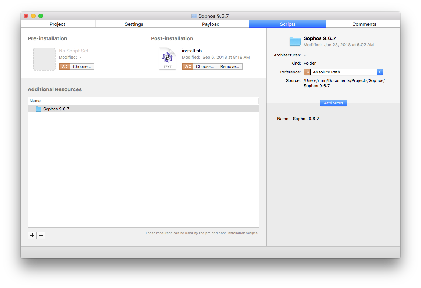Click the Source path text in inspector
Image resolution: width=421 pixels, height=288 pixels.
click(344, 83)
